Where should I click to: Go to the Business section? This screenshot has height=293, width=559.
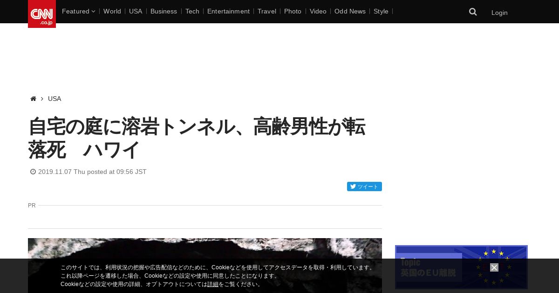click(164, 11)
